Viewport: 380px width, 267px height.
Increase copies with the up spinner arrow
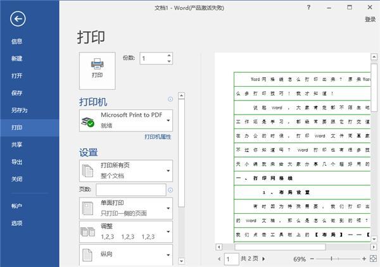[169, 56]
